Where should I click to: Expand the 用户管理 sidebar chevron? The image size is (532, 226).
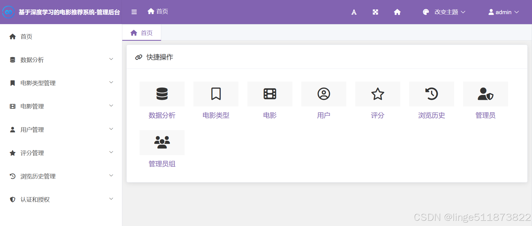111,129
